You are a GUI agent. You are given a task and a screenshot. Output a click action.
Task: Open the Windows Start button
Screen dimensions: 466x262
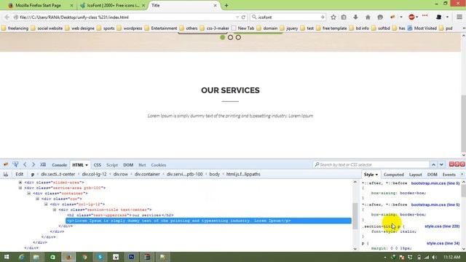[7, 257]
